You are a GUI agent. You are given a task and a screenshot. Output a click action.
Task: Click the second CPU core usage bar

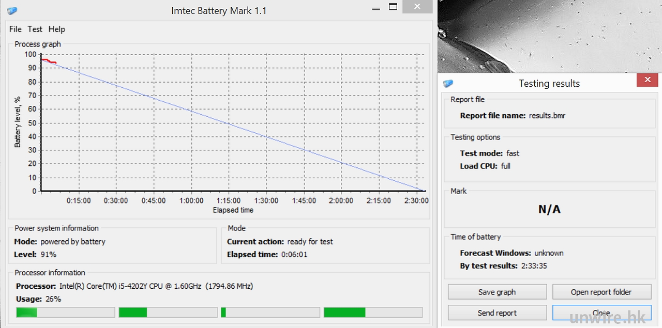[x=168, y=312]
